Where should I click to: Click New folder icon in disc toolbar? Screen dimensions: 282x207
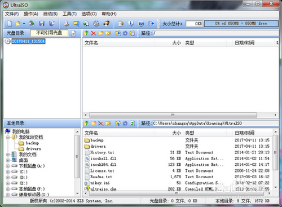(101, 33)
